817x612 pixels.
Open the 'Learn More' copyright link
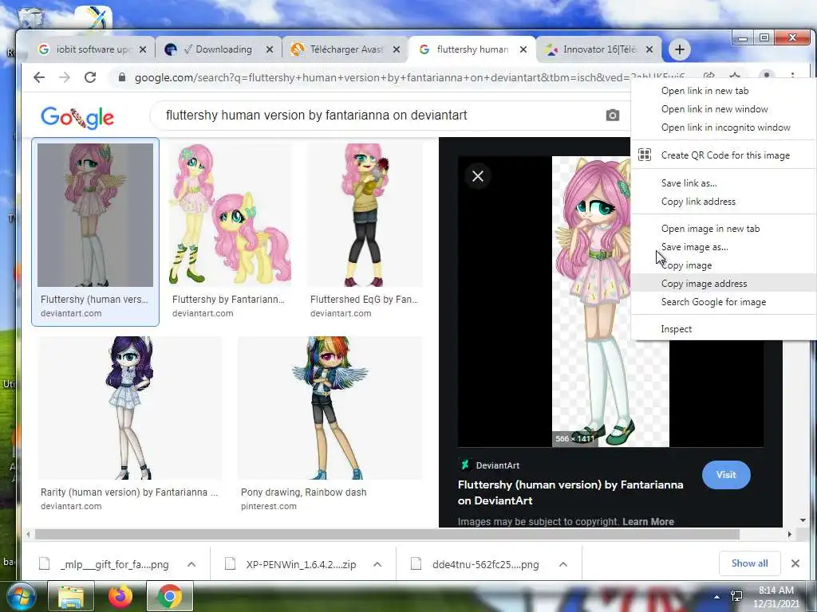[x=648, y=521]
